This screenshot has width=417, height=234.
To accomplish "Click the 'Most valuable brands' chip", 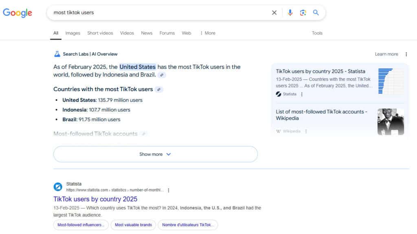I will click(x=133, y=225).
